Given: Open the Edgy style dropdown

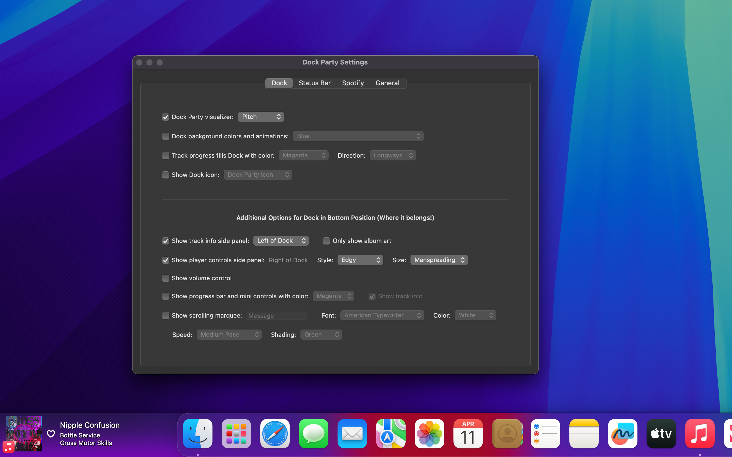Looking at the screenshot, I should coord(360,260).
